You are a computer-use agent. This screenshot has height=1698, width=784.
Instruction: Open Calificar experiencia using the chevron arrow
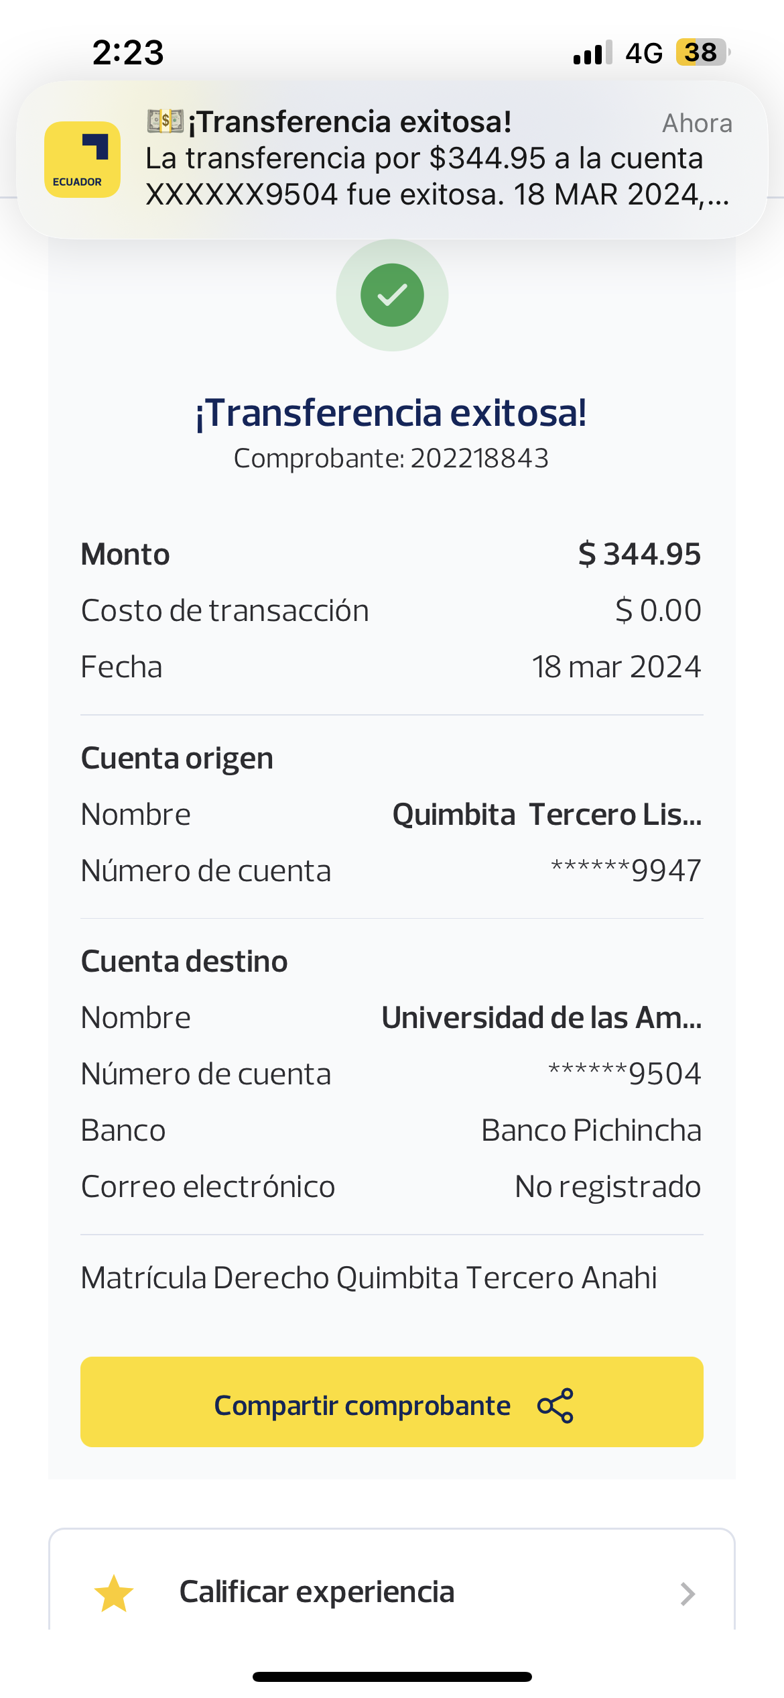pos(687,1593)
